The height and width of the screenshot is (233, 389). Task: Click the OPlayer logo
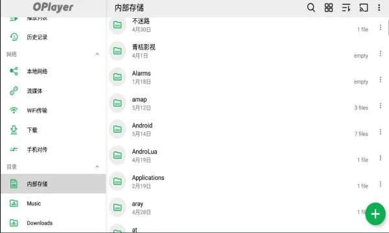[53, 7]
